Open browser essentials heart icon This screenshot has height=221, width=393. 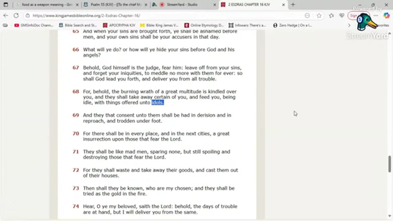click(x=342, y=15)
